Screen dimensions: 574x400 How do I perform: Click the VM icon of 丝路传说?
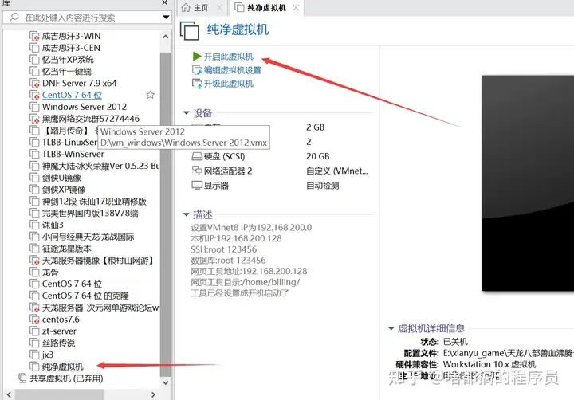34,343
